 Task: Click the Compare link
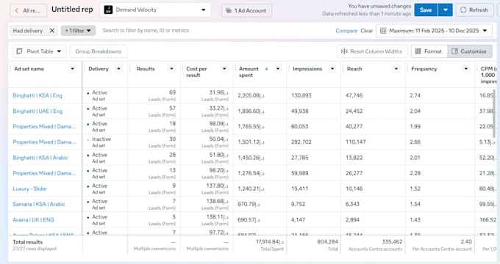pos(346,31)
